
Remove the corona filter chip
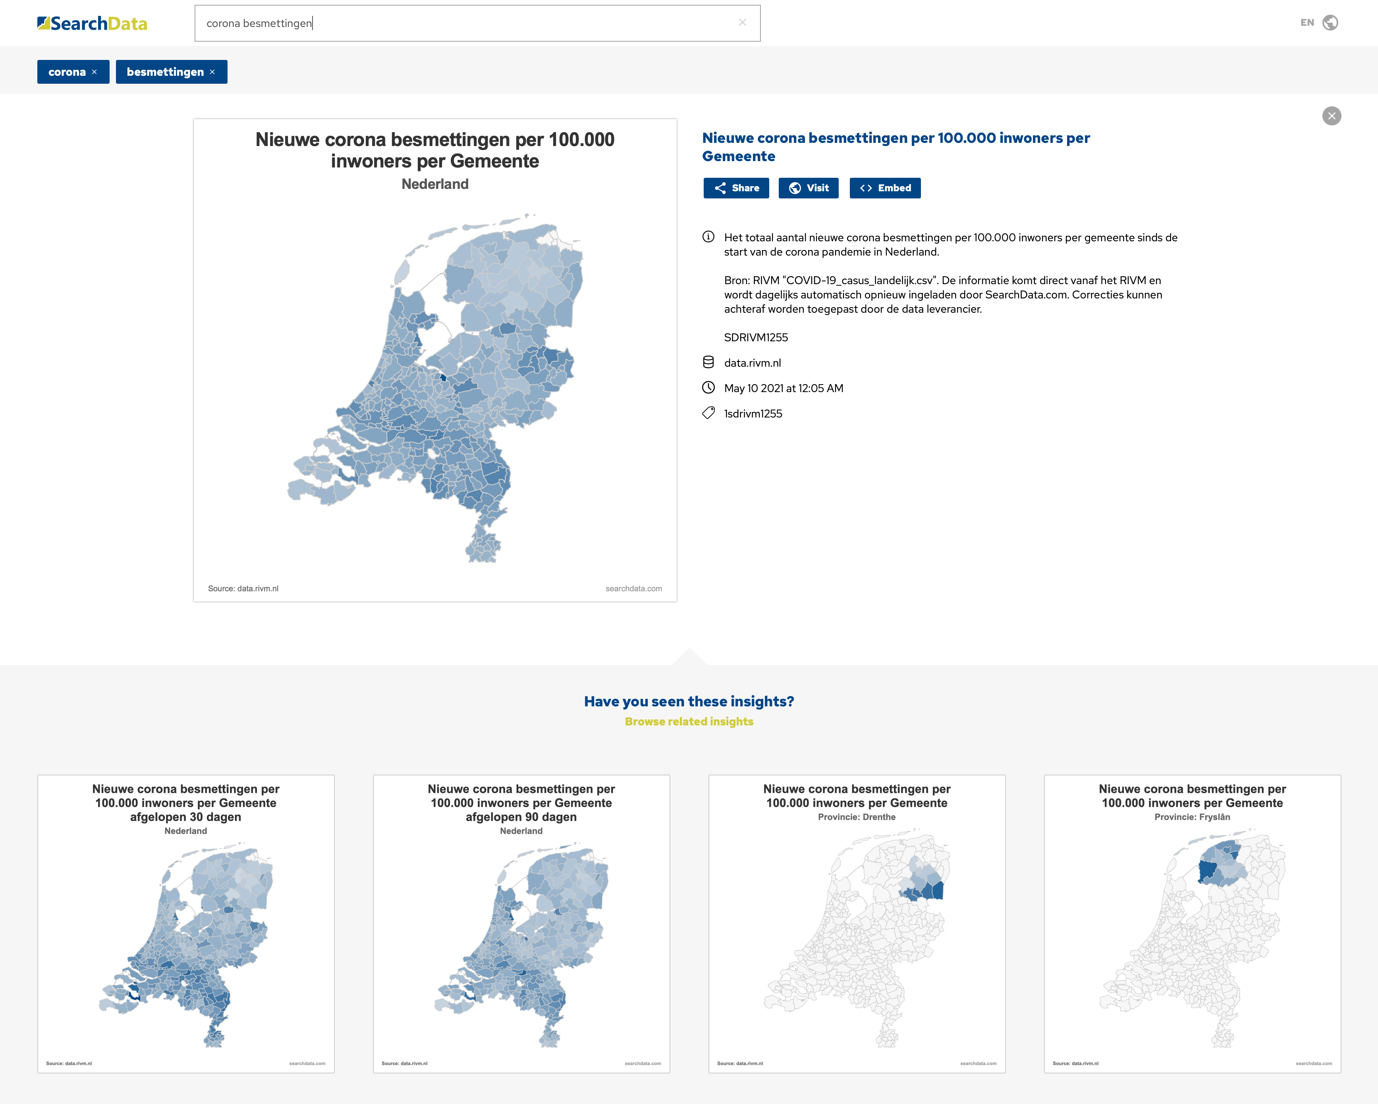(x=95, y=71)
